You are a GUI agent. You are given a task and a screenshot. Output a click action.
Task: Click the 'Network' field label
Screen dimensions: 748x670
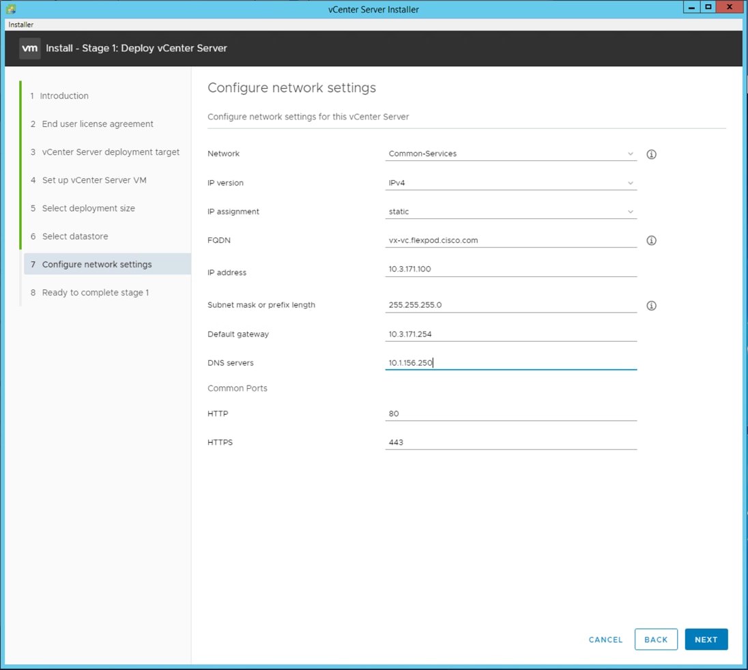click(x=223, y=154)
